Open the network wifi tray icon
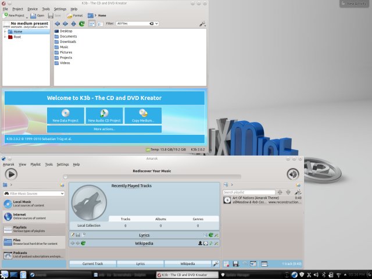The width and height of the screenshot is (372, 279). [338, 275]
